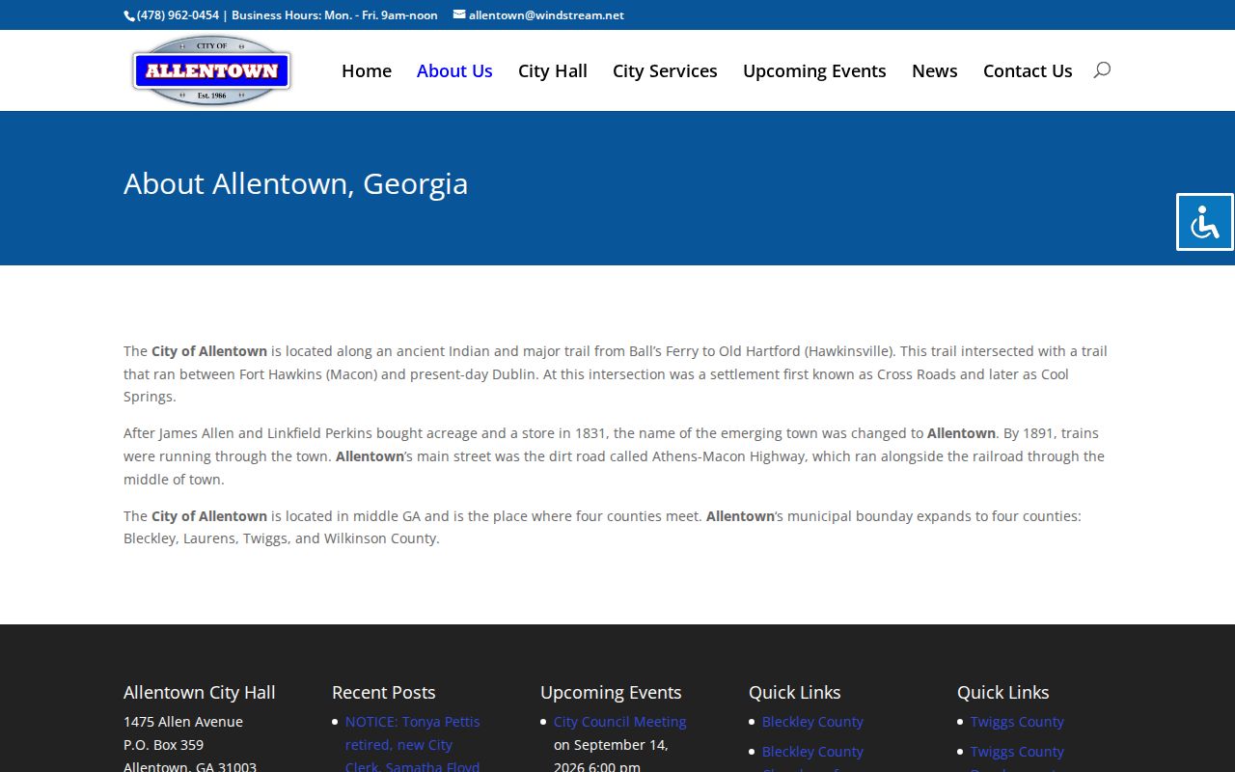Go to the News page
Viewport: 1235px width, 772px height.
(935, 70)
